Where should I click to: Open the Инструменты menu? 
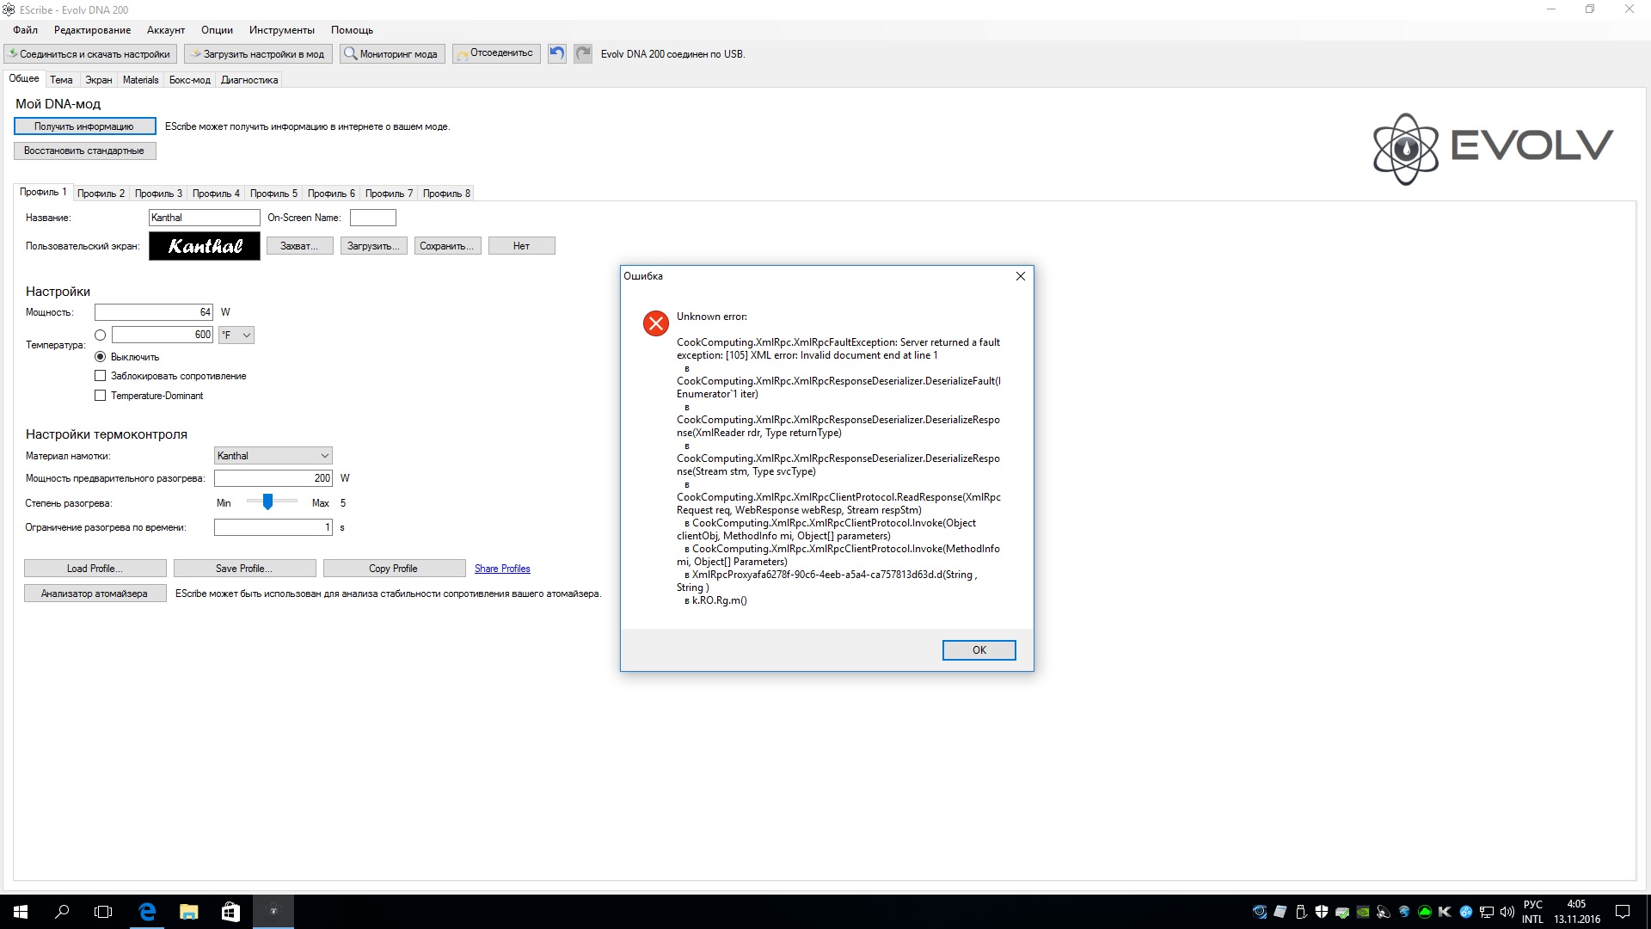click(x=282, y=30)
